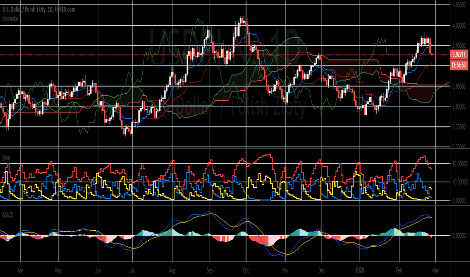This screenshot has width=470, height=277.
Task: Click the Jul date on time axis
Action: click(132, 270)
